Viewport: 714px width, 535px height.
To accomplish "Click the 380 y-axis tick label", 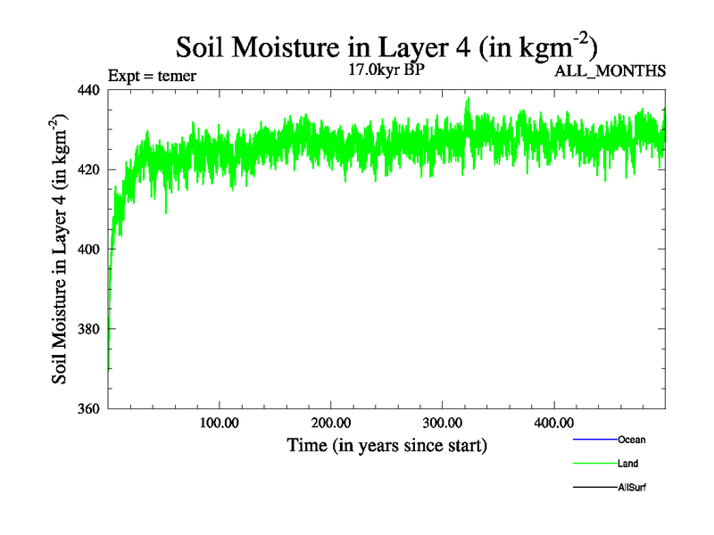I will [x=87, y=329].
